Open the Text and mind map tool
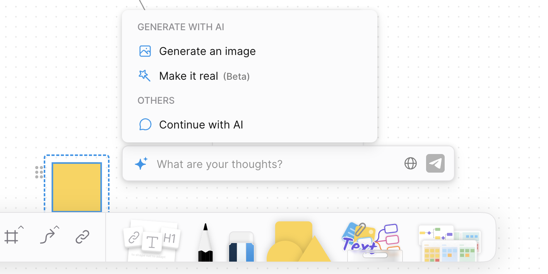Screen dimensions: 548x274 click(372, 242)
